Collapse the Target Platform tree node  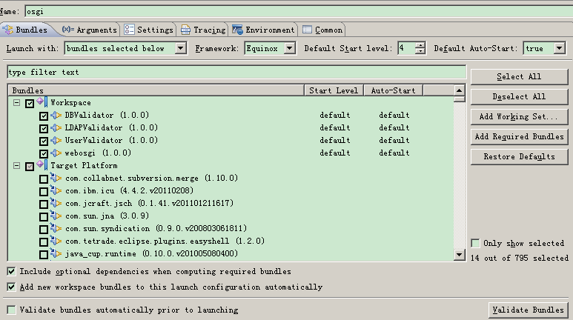(16, 165)
